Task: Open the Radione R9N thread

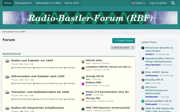Action: 93,82
